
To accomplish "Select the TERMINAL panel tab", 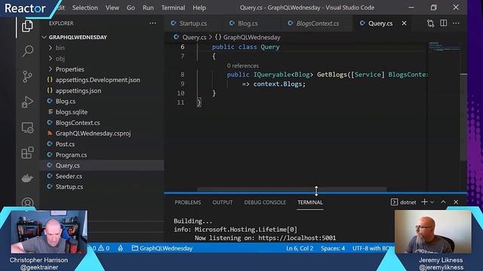I will pyautogui.click(x=310, y=202).
